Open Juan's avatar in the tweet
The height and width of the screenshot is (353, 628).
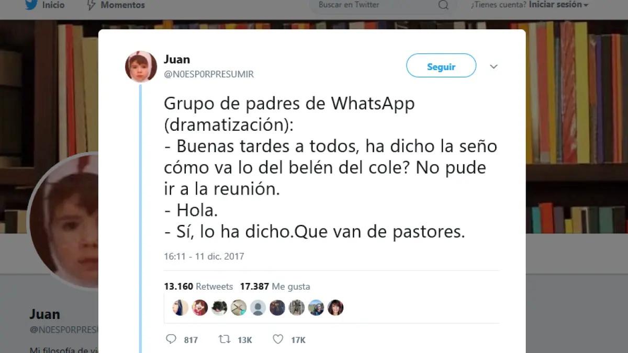point(141,67)
